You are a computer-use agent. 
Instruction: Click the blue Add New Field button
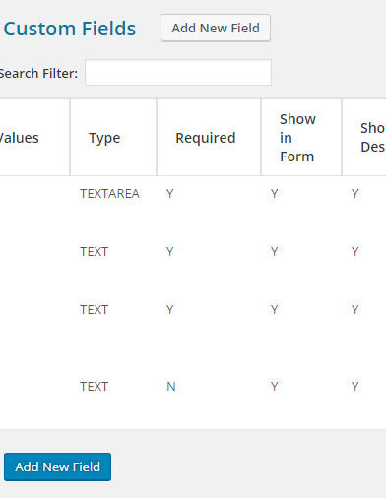[x=58, y=467]
